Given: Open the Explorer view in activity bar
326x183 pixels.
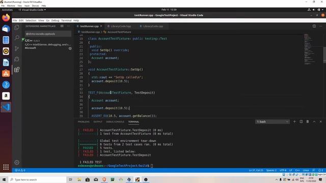Looking at the screenshot, I should click(17, 27).
